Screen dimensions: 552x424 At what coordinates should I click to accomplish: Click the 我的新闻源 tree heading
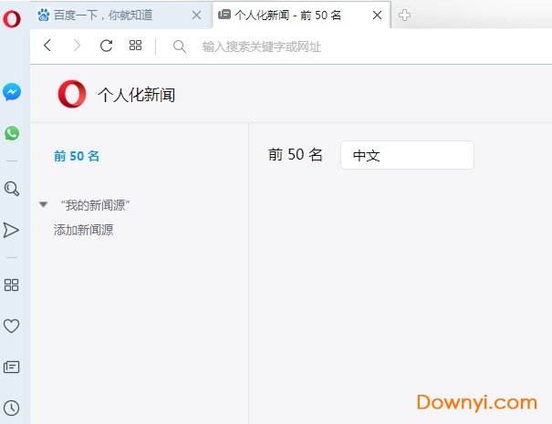(x=95, y=205)
